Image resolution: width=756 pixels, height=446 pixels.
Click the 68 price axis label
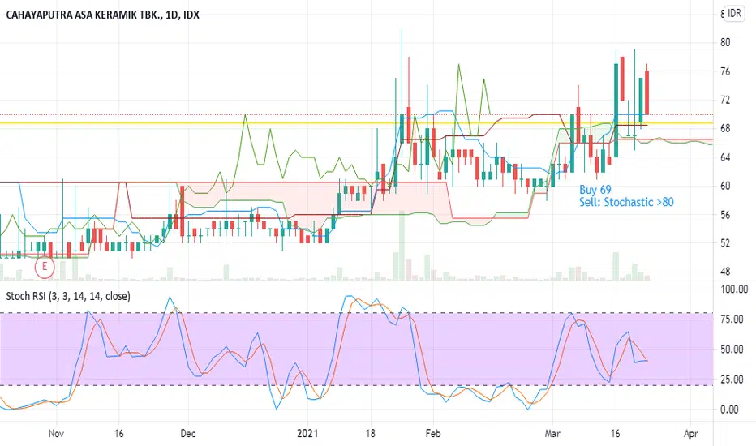(x=725, y=128)
